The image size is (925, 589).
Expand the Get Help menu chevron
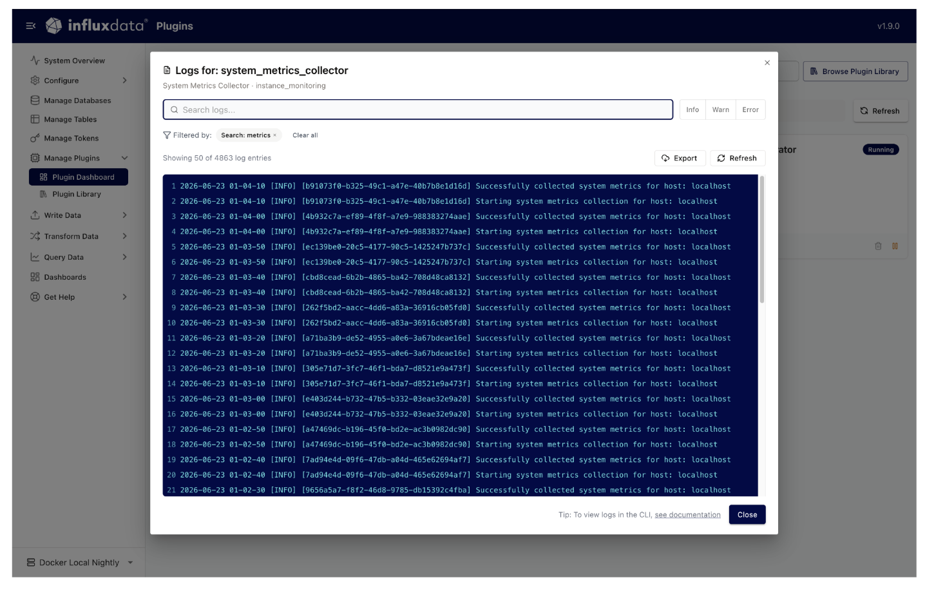124,297
